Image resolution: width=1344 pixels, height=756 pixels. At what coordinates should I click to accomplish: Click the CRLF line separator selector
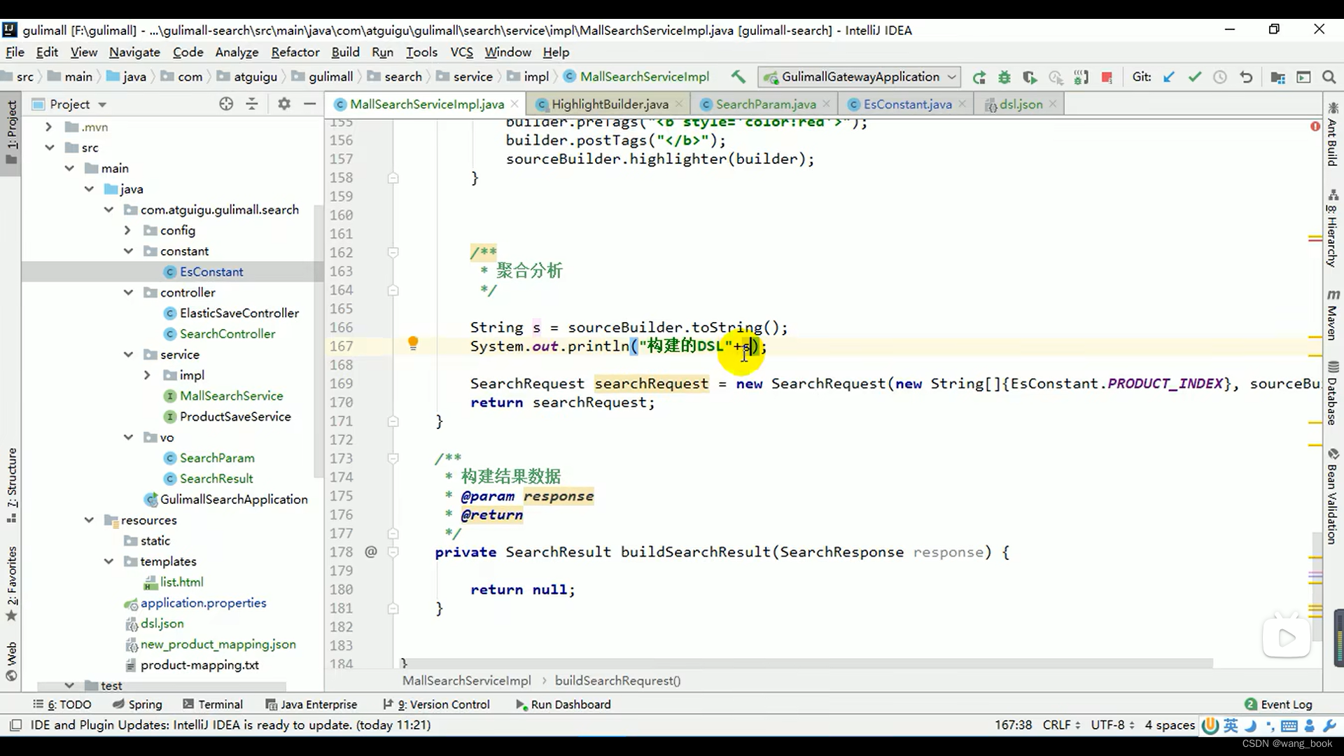(x=1061, y=725)
